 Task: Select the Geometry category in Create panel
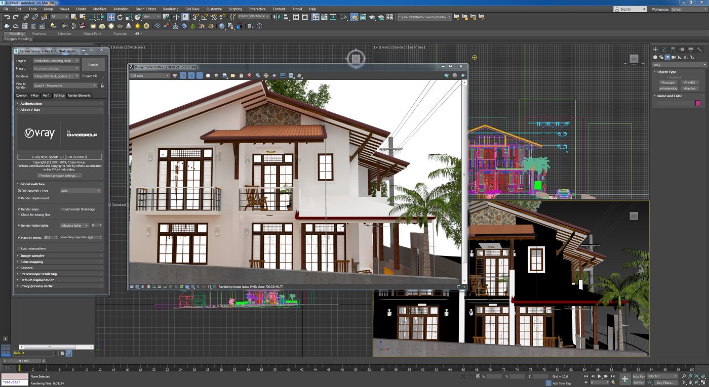pos(655,57)
